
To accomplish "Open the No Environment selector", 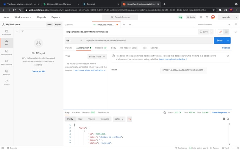I will 214,24.
